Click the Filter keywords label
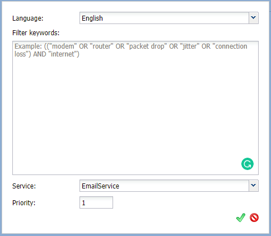 pyautogui.click(x=36, y=33)
